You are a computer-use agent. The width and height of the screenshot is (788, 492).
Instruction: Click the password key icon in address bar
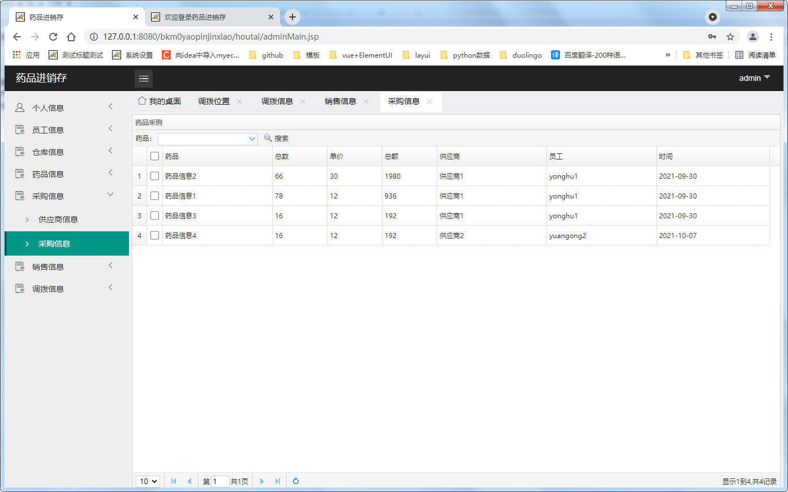point(712,37)
